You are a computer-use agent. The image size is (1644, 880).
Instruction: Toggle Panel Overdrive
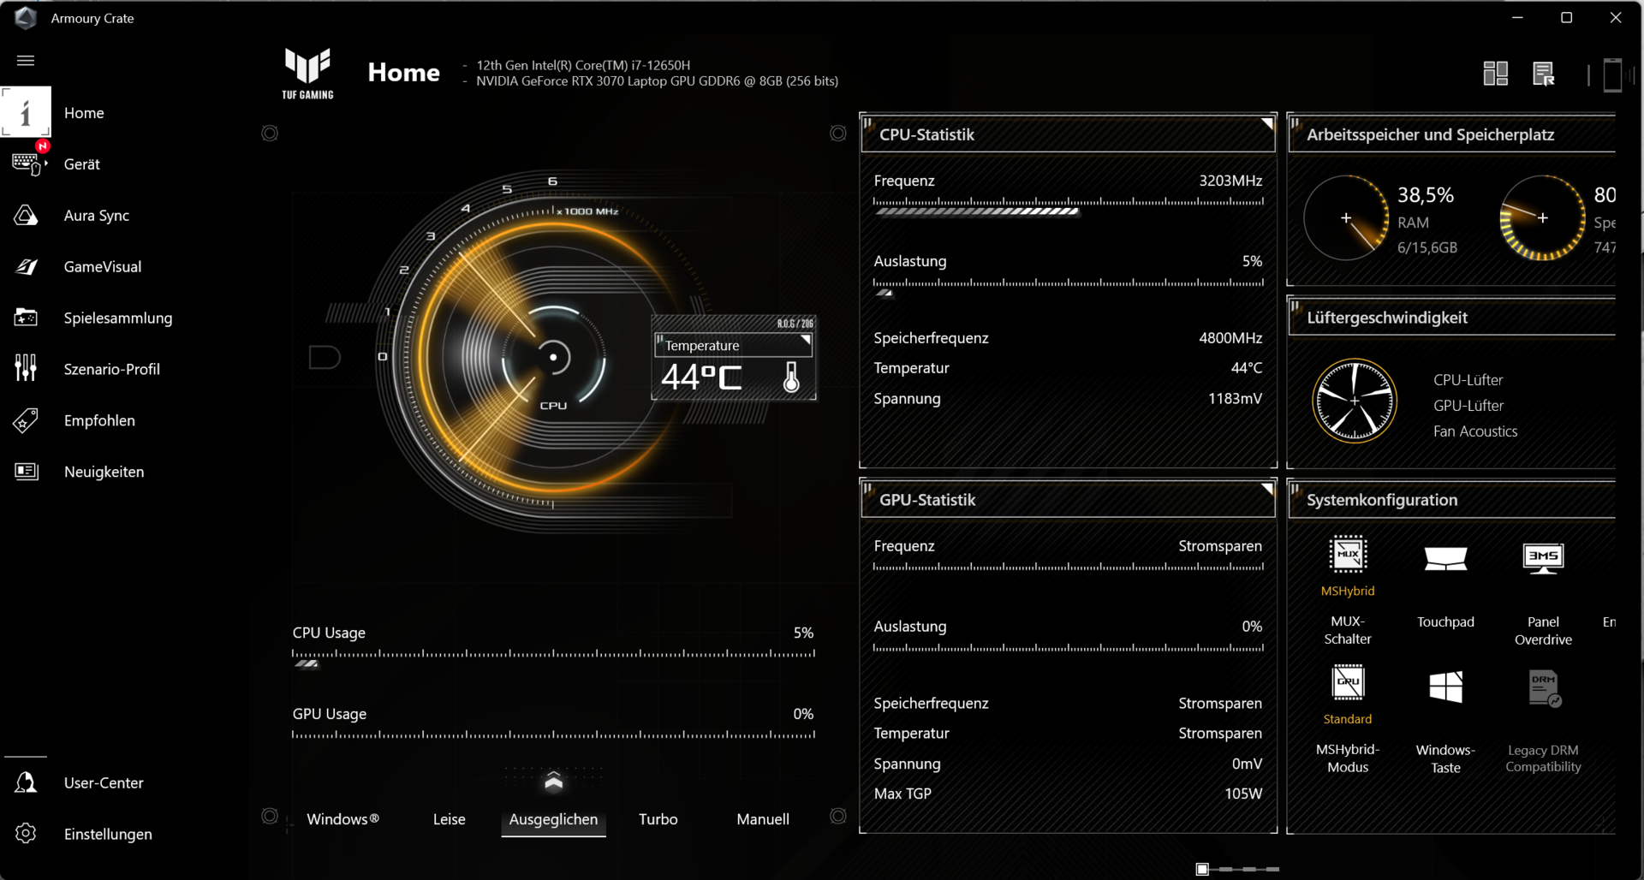pyautogui.click(x=1543, y=558)
